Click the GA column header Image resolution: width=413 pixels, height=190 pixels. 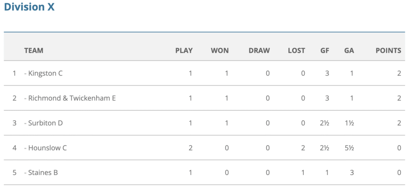click(349, 51)
